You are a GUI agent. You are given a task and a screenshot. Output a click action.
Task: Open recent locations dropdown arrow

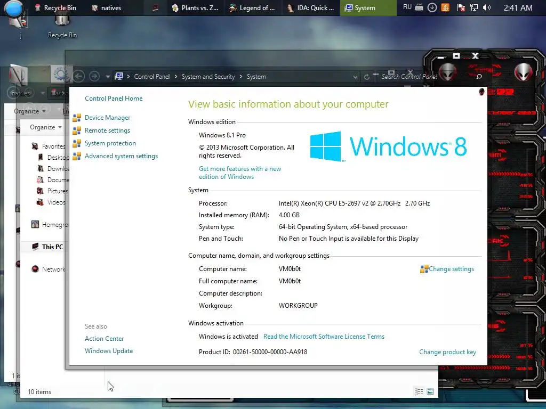click(x=108, y=77)
